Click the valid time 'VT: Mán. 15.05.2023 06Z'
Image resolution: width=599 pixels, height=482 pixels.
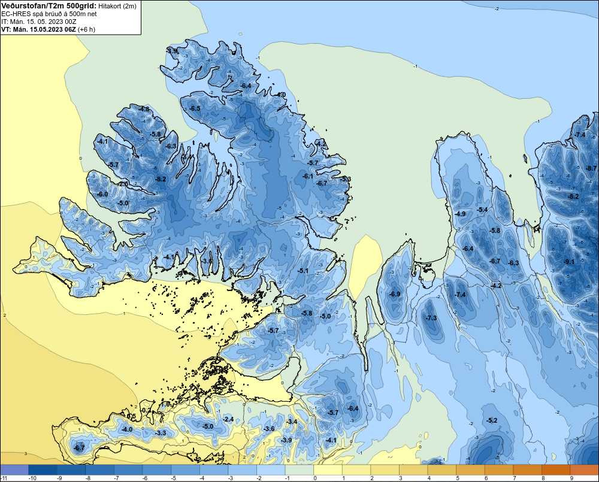tap(38, 29)
